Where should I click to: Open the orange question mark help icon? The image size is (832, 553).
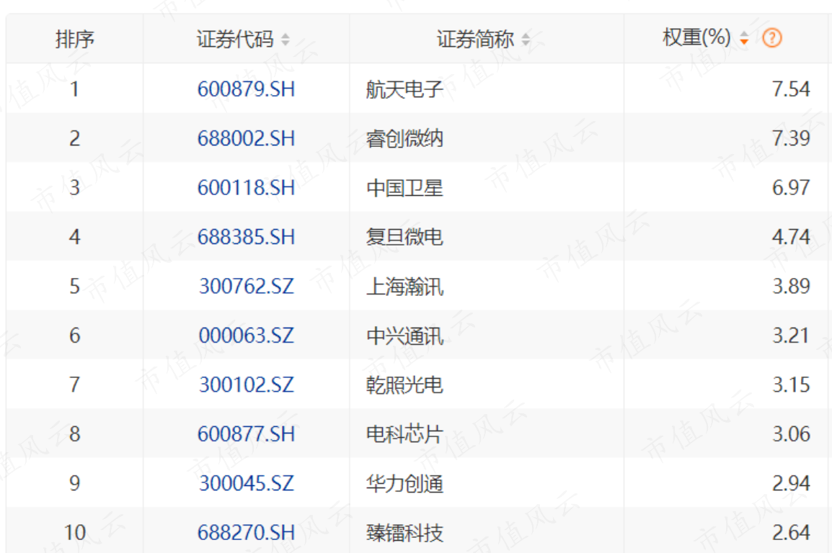[772, 38]
